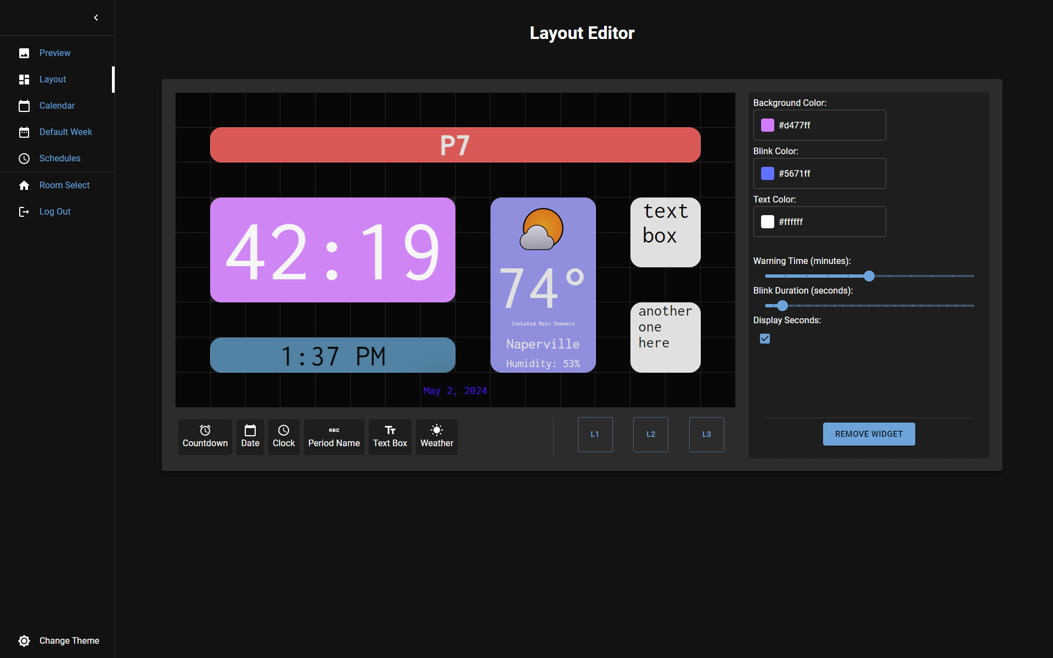1053x658 pixels.
Task: Add a Clock widget to the layout
Action: pyautogui.click(x=283, y=436)
